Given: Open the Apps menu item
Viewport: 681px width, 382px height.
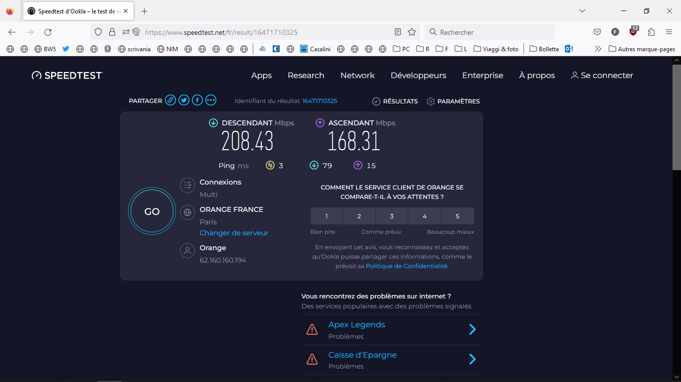Looking at the screenshot, I should click(261, 76).
